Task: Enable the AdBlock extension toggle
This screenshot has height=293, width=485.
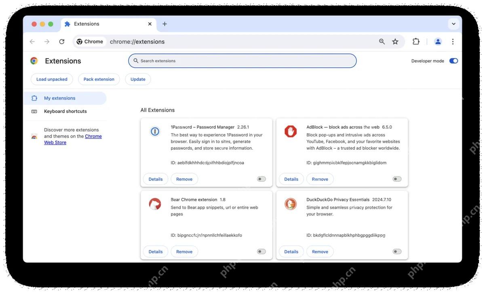Action: click(x=397, y=179)
